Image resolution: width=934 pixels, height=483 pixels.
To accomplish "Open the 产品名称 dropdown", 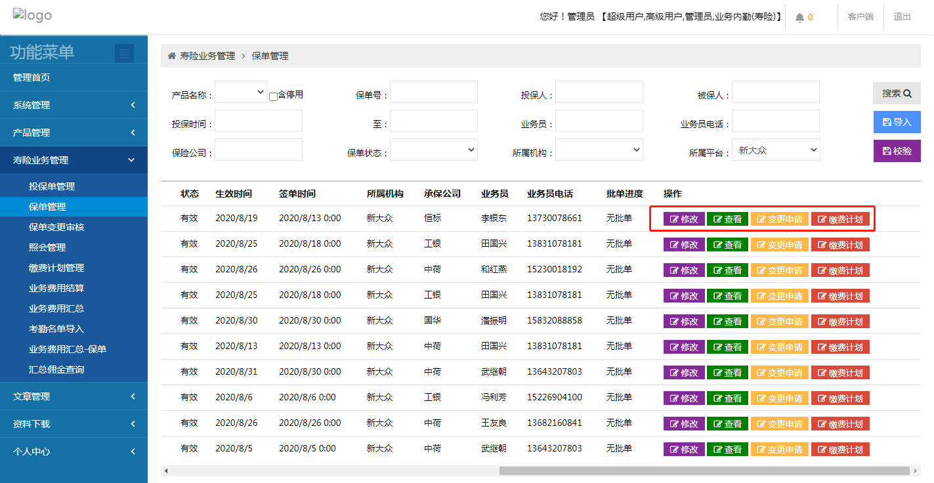I will point(241,93).
